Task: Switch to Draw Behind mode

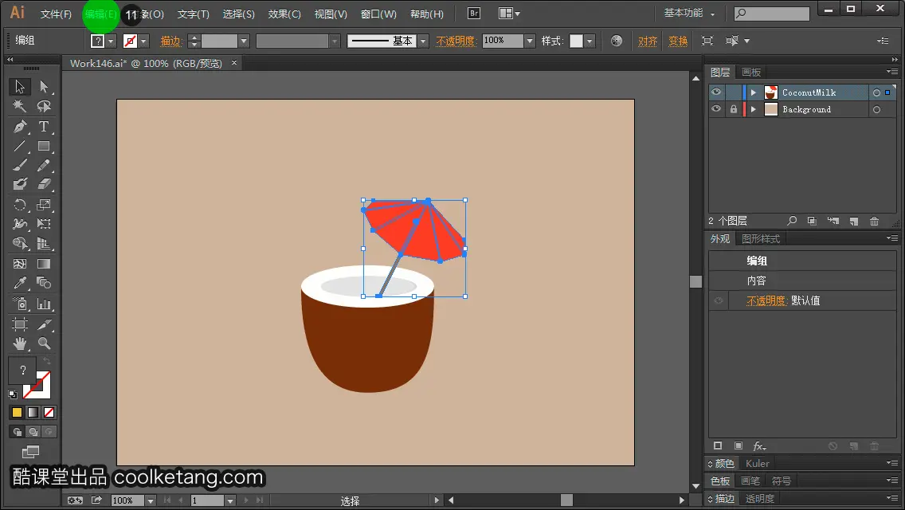Action: [33, 431]
